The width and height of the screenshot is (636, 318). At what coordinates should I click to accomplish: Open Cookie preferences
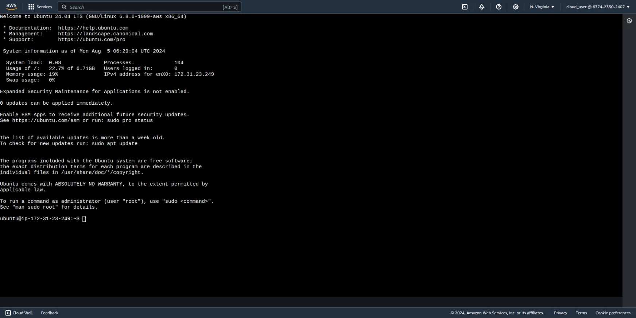point(613,313)
